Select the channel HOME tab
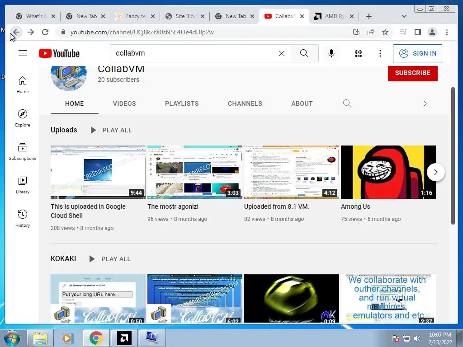463x347 pixels. click(x=75, y=103)
